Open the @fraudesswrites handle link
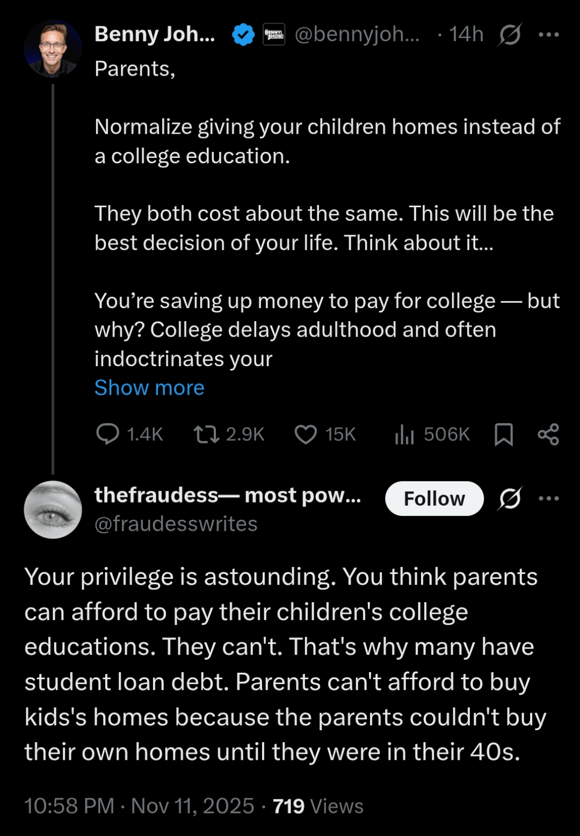Viewport: 580px width, 836px height. click(x=176, y=524)
